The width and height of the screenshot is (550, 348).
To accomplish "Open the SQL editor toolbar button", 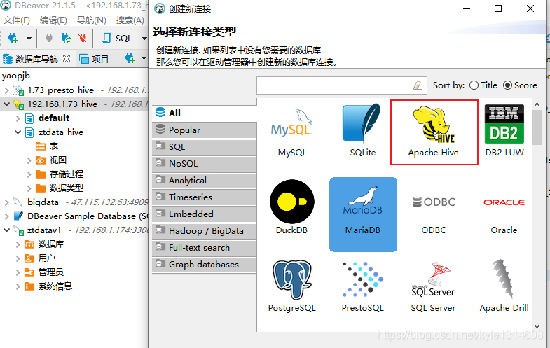I will coord(117,38).
